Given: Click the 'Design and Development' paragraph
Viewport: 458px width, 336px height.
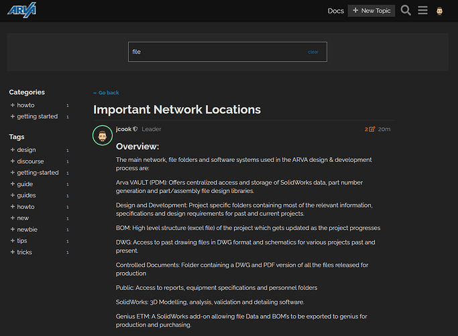Looking at the screenshot, I should coord(244,209).
